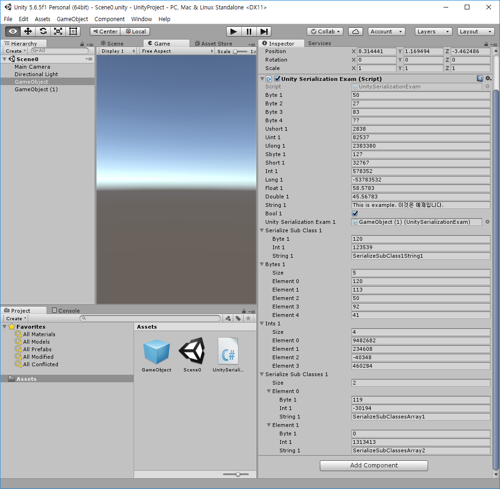
Task: Open the component settings gear icon
Action: tap(488, 78)
